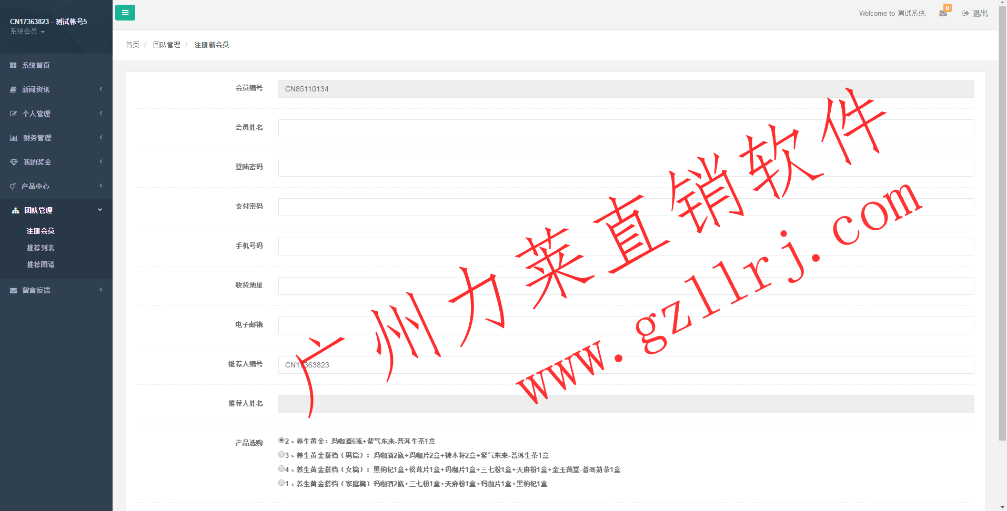Viewport: 1007px width, 511px height.
Task: Click the 系统首页 grid icon
Action: (13, 65)
